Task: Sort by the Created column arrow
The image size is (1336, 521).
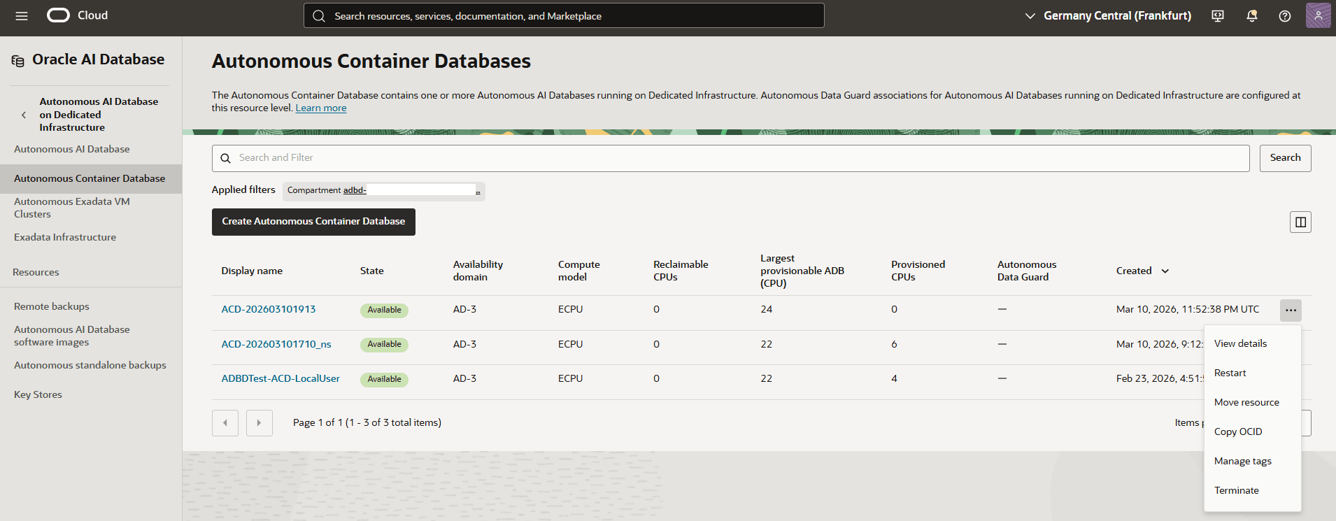Action: [x=1165, y=271]
